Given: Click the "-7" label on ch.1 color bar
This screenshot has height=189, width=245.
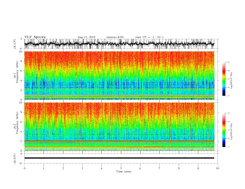Looking at the screenshot, I should 228,96.
